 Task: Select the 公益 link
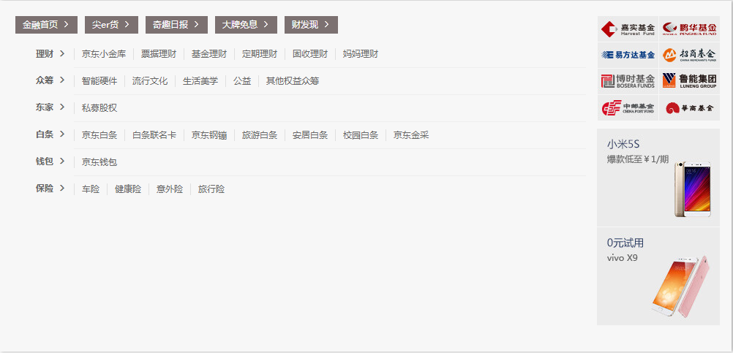[242, 81]
